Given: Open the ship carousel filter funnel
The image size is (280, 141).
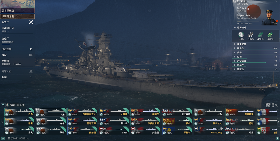Looking at the screenshot, I should [x=3, y=105].
